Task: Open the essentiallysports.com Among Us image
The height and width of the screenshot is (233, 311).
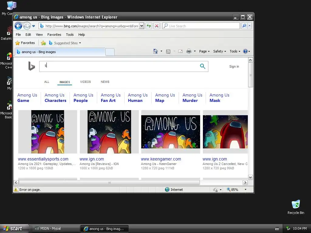Action: click(x=48, y=132)
